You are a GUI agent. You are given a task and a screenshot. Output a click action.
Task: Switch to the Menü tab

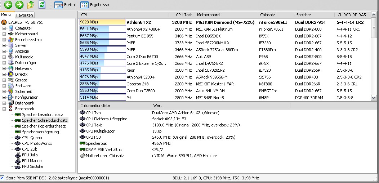(x=6, y=14)
